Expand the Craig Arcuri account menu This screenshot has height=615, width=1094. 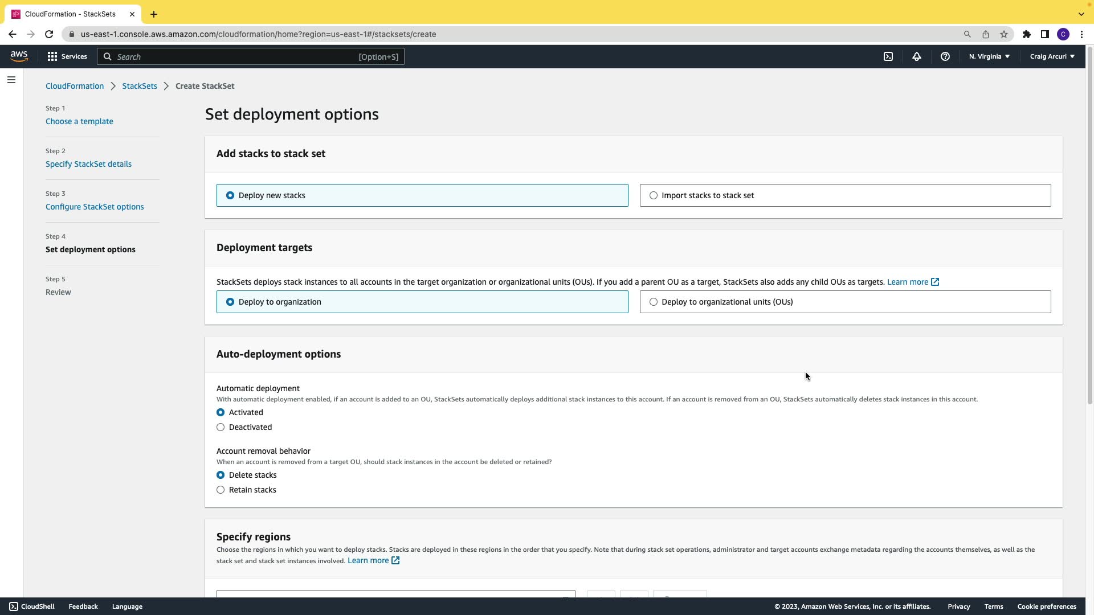coord(1052,56)
